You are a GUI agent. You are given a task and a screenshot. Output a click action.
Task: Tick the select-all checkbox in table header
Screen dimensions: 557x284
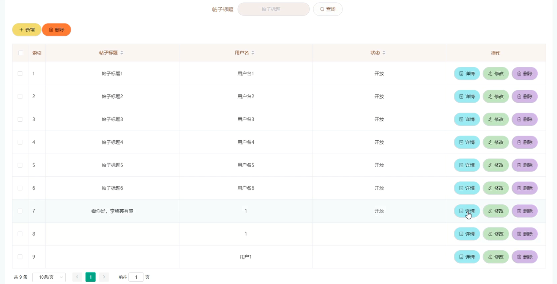pos(21,53)
